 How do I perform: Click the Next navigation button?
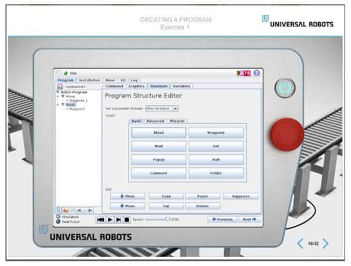249,219
